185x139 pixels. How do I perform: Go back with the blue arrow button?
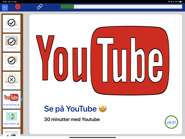(5, 8)
